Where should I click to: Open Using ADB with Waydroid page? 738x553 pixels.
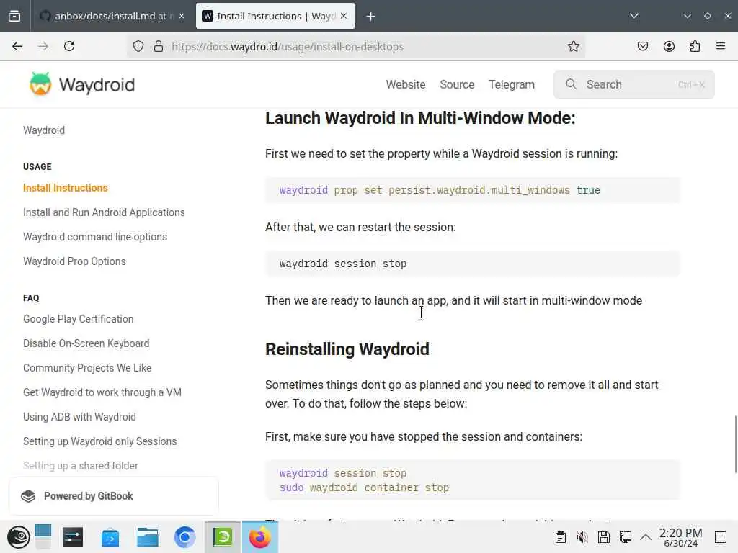(x=79, y=417)
